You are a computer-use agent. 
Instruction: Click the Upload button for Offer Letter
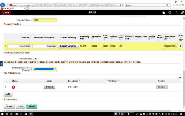tap(49, 87)
